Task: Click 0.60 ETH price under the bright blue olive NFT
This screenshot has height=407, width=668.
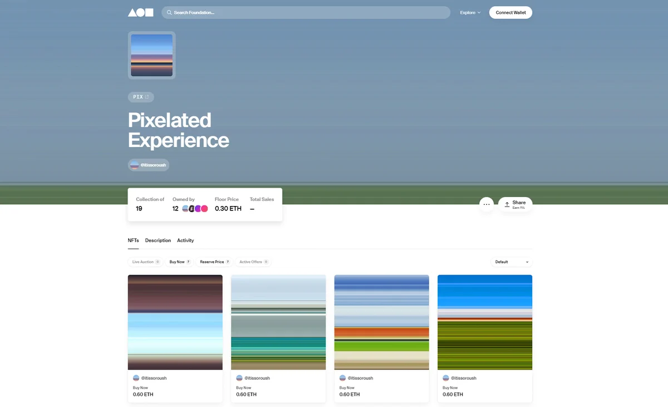Action: [453, 394]
